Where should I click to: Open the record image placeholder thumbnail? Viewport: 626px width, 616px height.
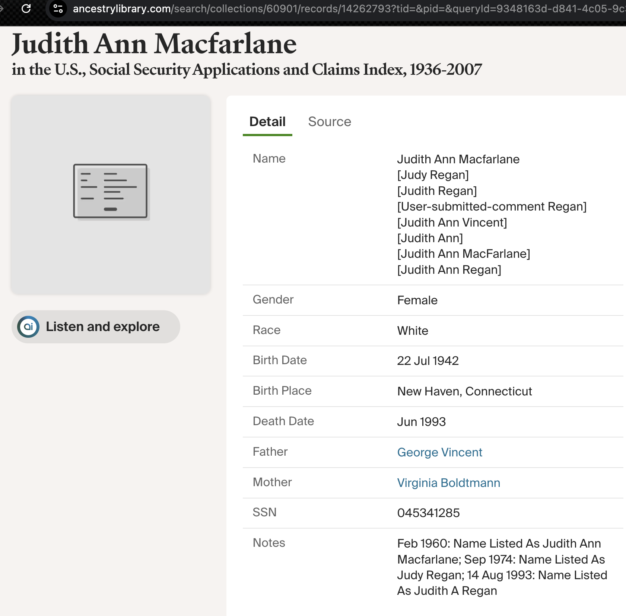[111, 195]
